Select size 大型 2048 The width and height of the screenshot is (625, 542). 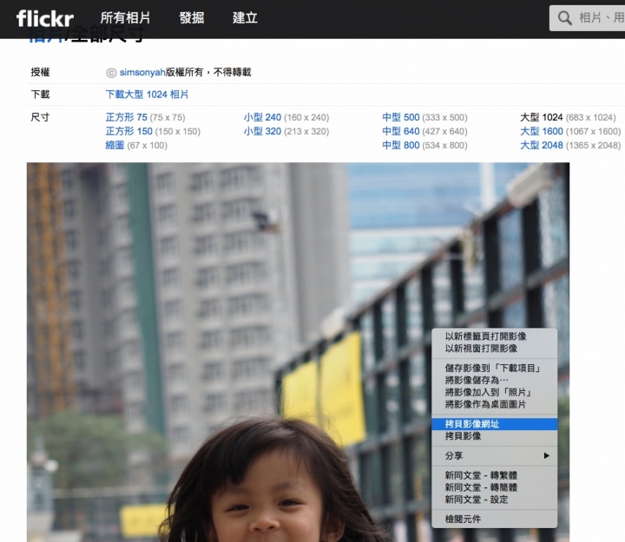tap(542, 145)
